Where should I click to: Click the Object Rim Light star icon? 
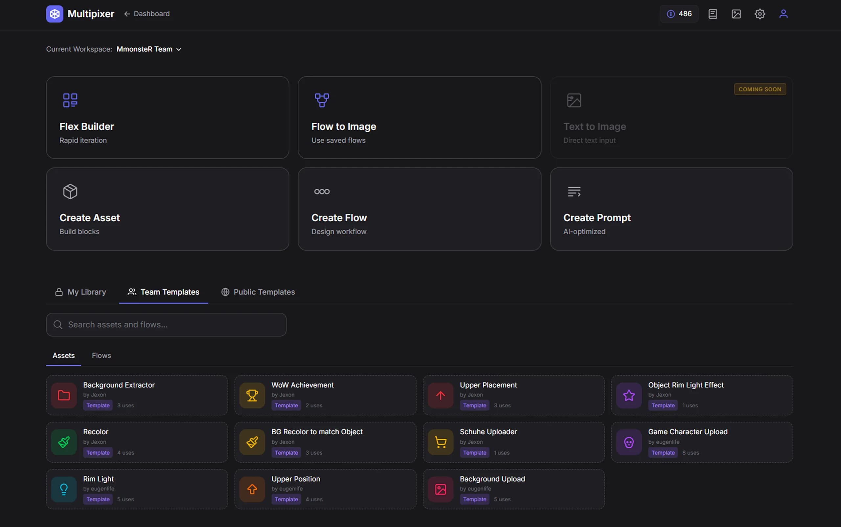(x=628, y=395)
